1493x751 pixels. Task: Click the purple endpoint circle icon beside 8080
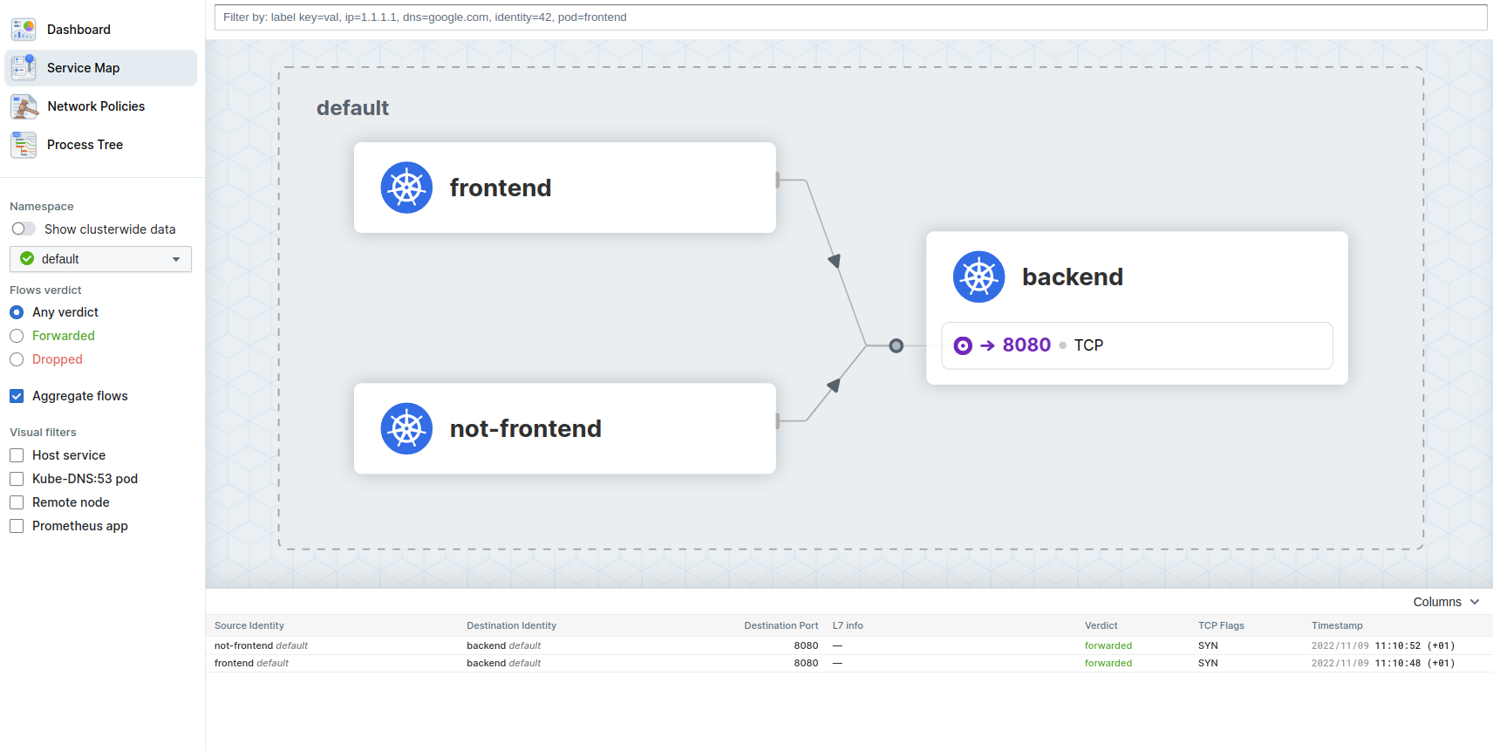click(x=963, y=345)
